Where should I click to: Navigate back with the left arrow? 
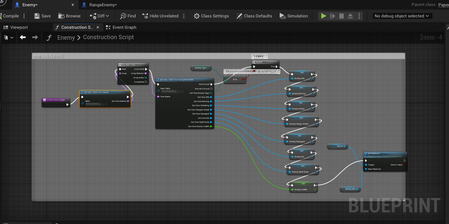(x=23, y=38)
